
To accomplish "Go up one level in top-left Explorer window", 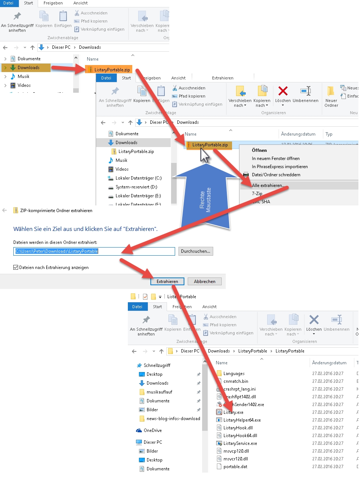I will [33, 47].
